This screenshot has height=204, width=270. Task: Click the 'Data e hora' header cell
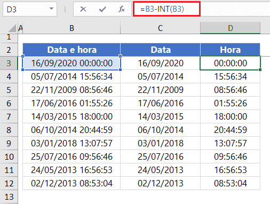point(72,50)
